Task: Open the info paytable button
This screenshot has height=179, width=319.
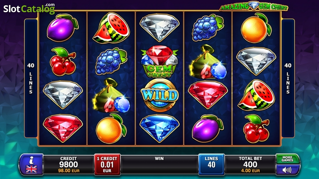Action: (31, 164)
